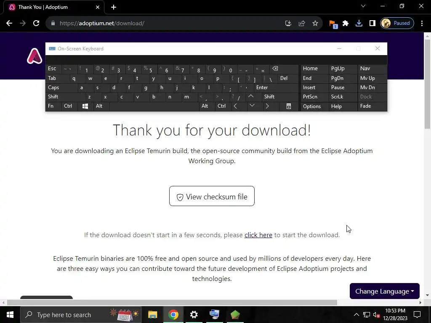Open the muted volume tray icon
Image resolution: width=431 pixels, height=323 pixels.
(x=377, y=315)
